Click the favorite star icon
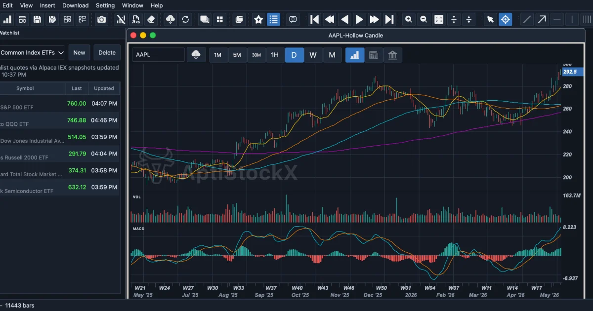 tap(258, 19)
